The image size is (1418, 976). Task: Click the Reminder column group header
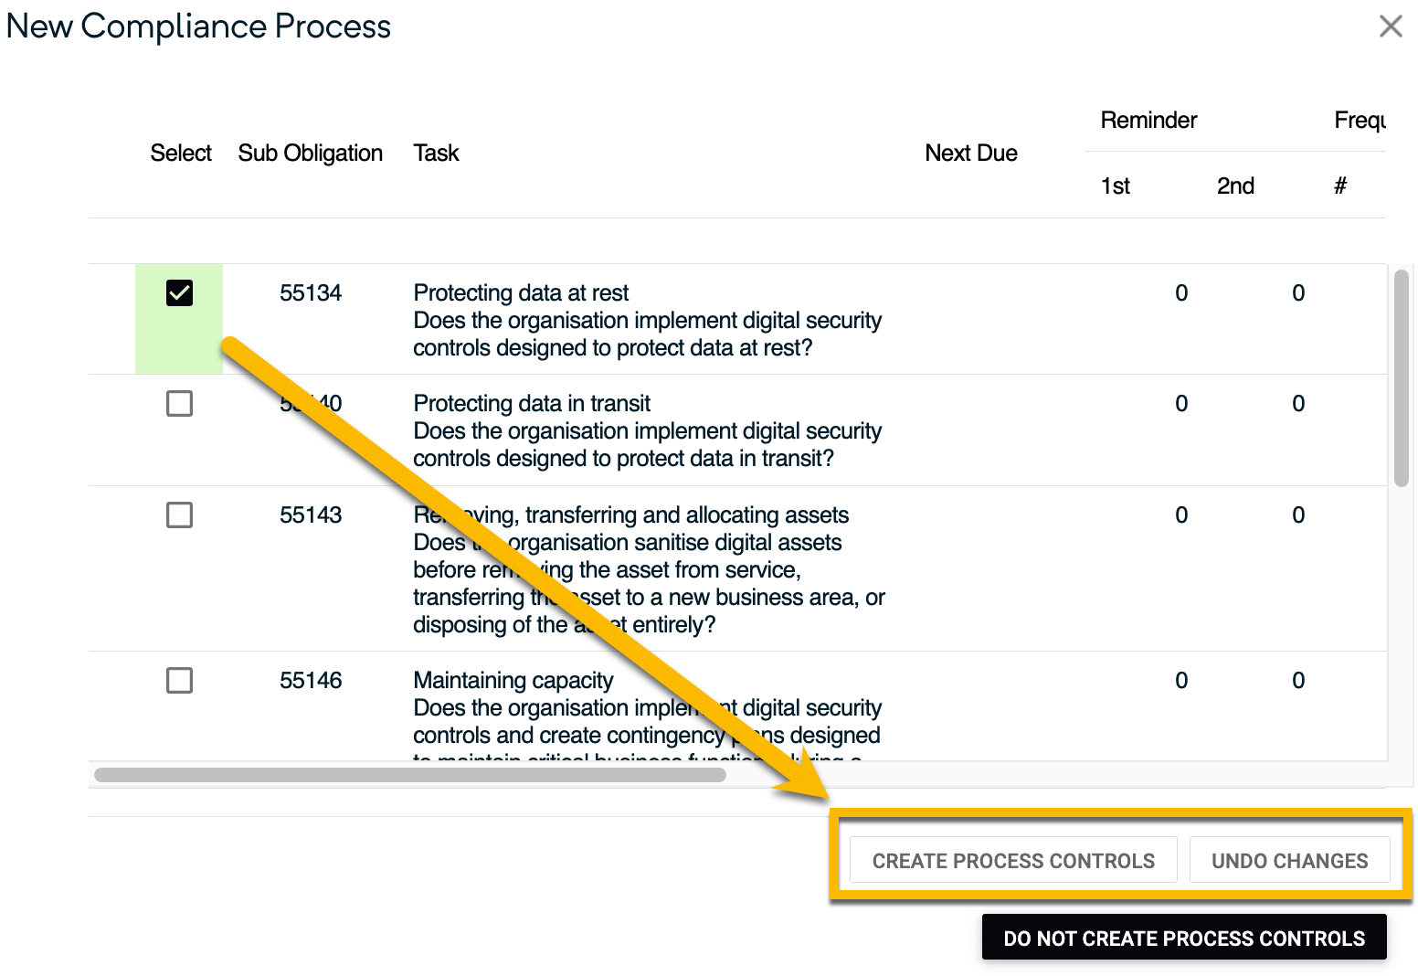pyautogui.click(x=1148, y=121)
